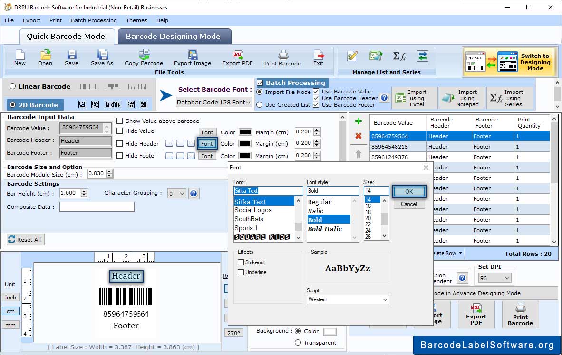This screenshot has width=562, height=355.
Task: Click Print Barcode in File Tools toolbar
Action: pyautogui.click(x=282, y=58)
